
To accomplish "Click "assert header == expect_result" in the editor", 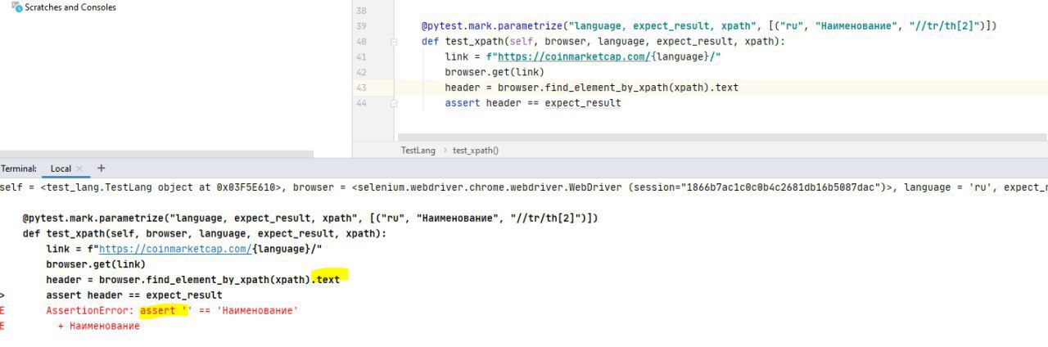I will click(x=533, y=103).
